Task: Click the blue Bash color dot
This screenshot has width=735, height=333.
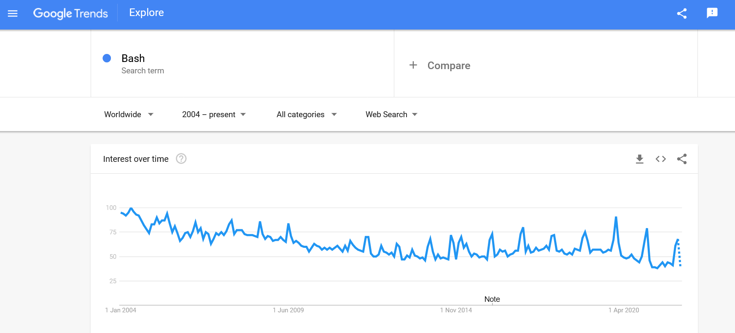Action: (x=107, y=58)
